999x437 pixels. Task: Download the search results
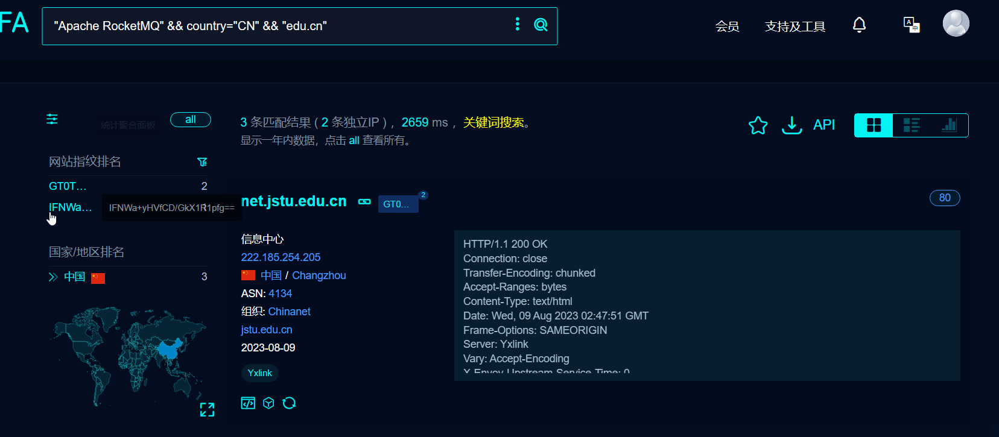click(x=791, y=125)
